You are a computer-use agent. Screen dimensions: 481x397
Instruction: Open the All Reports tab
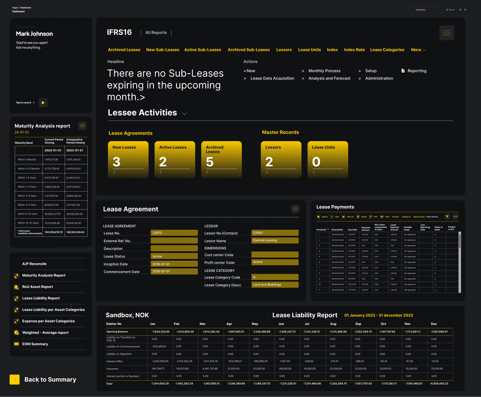click(x=156, y=32)
